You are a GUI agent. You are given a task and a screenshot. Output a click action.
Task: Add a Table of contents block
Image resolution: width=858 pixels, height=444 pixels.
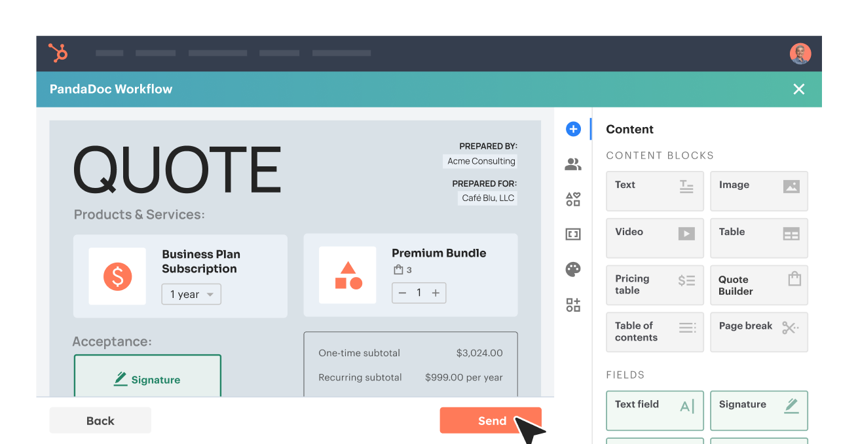click(x=655, y=332)
